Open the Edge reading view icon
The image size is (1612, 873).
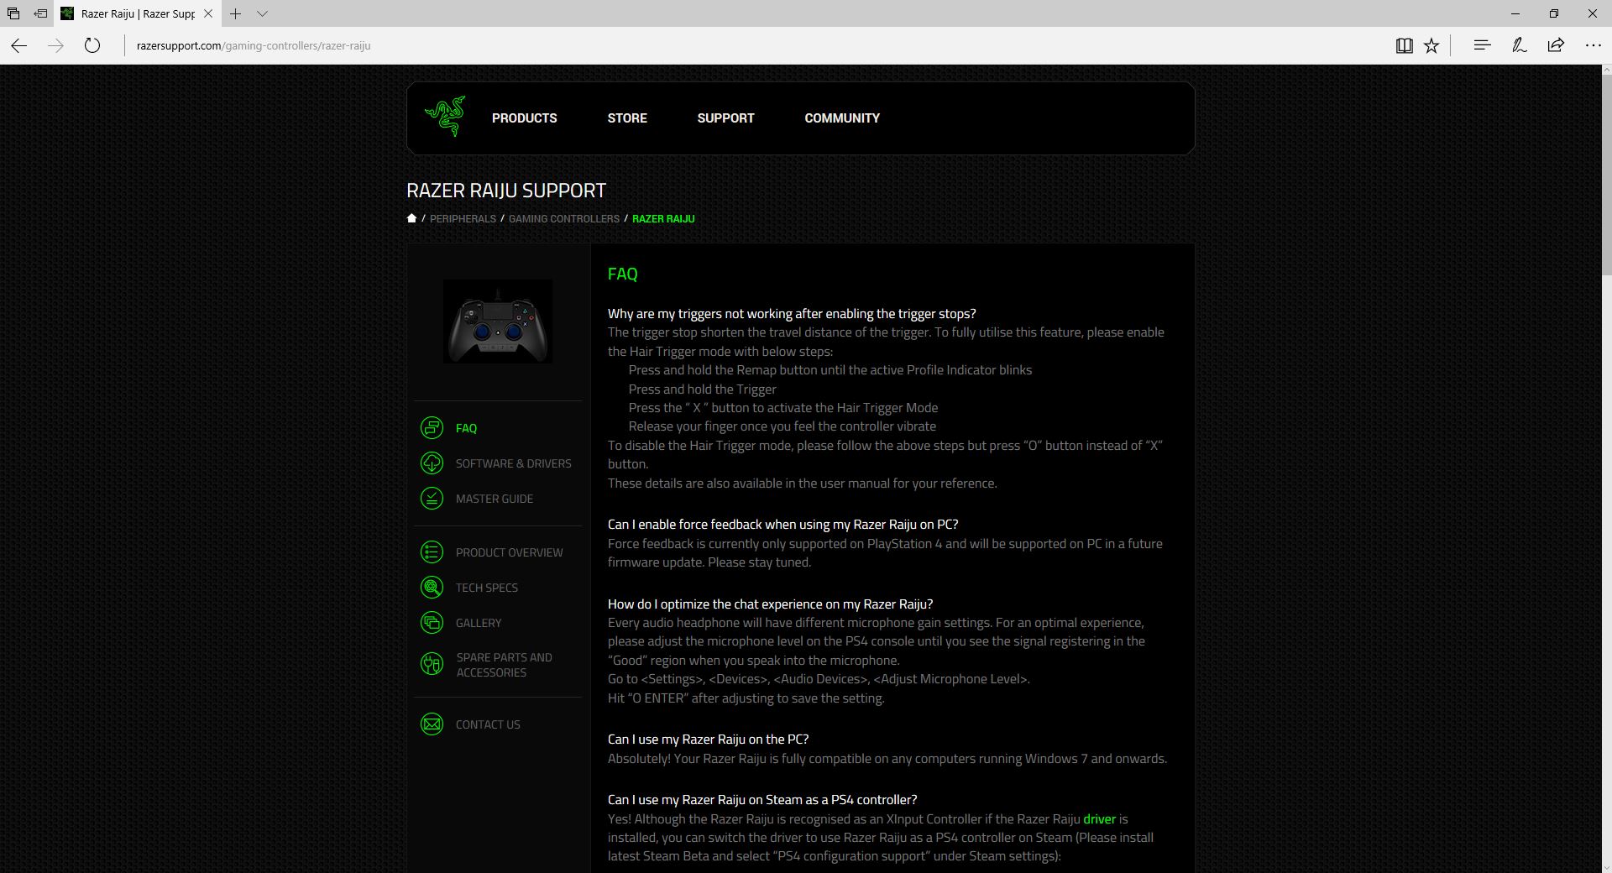point(1404,46)
